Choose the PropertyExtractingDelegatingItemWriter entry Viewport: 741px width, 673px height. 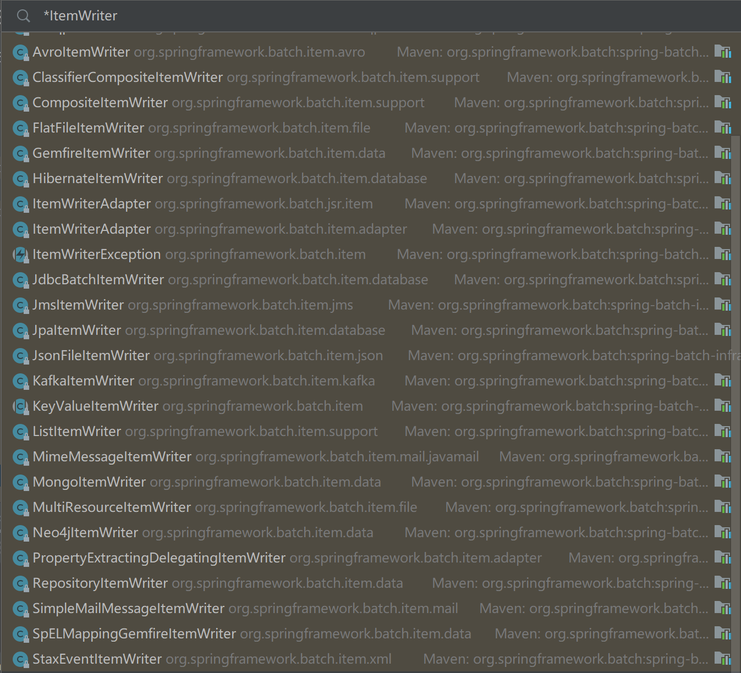point(159,558)
